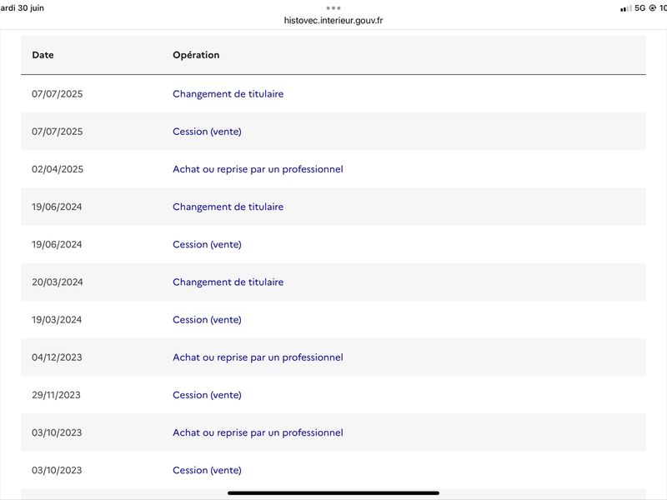Click Achat ou reprise par un professionnel 03/10/2023
The height and width of the screenshot is (500, 667).
pyautogui.click(x=258, y=432)
